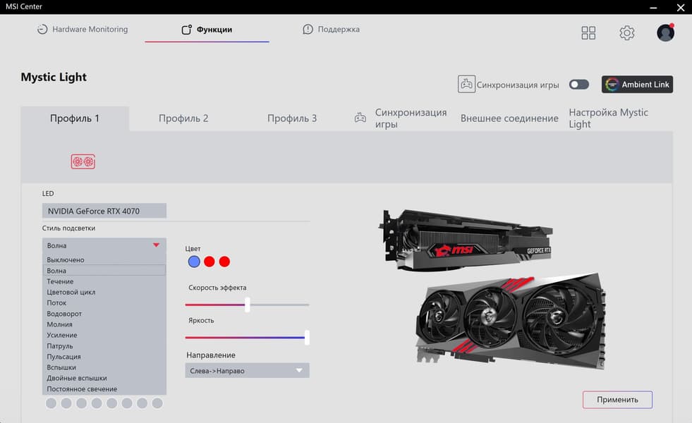The width and height of the screenshot is (692, 423).
Task: Click the first gray preset color circle
Action: pos(51,403)
